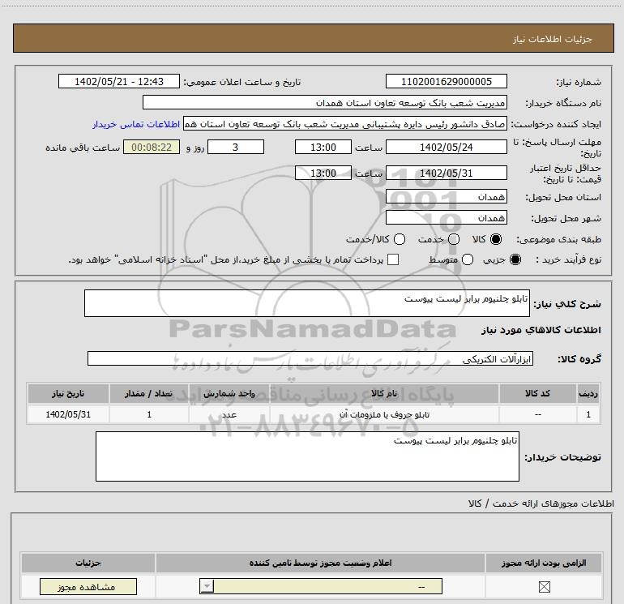
Task: Click the تعداد / مقدار column header
Action: click(149, 393)
